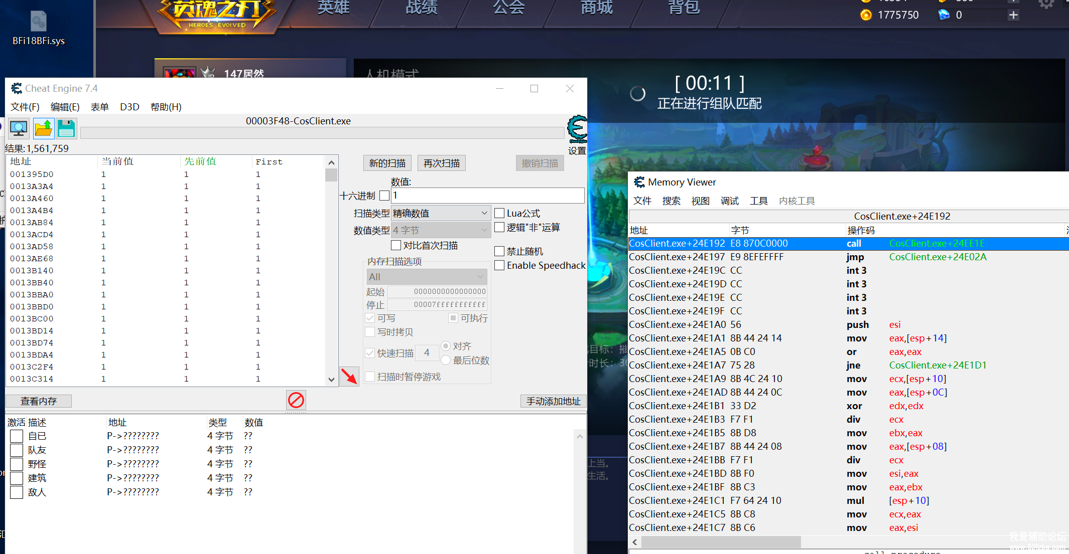This screenshot has height=554, width=1069.
Task: Click the 新的扫描 button
Action: tap(387, 163)
